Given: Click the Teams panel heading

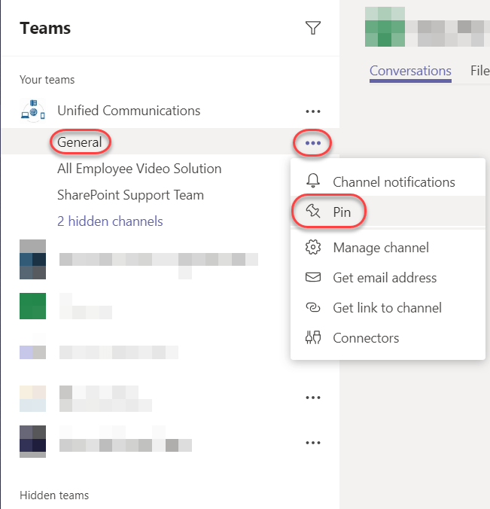Looking at the screenshot, I should [x=45, y=28].
